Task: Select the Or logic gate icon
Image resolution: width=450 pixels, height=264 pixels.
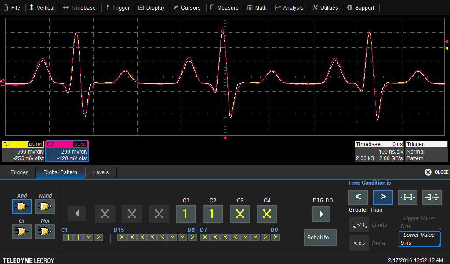Action: tap(22, 231)
